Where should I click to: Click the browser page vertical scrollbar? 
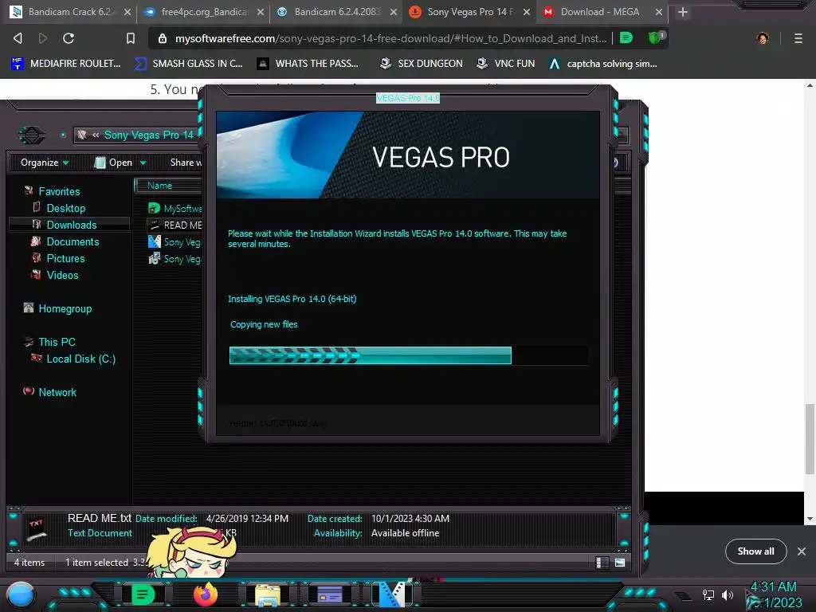[810, 438]
